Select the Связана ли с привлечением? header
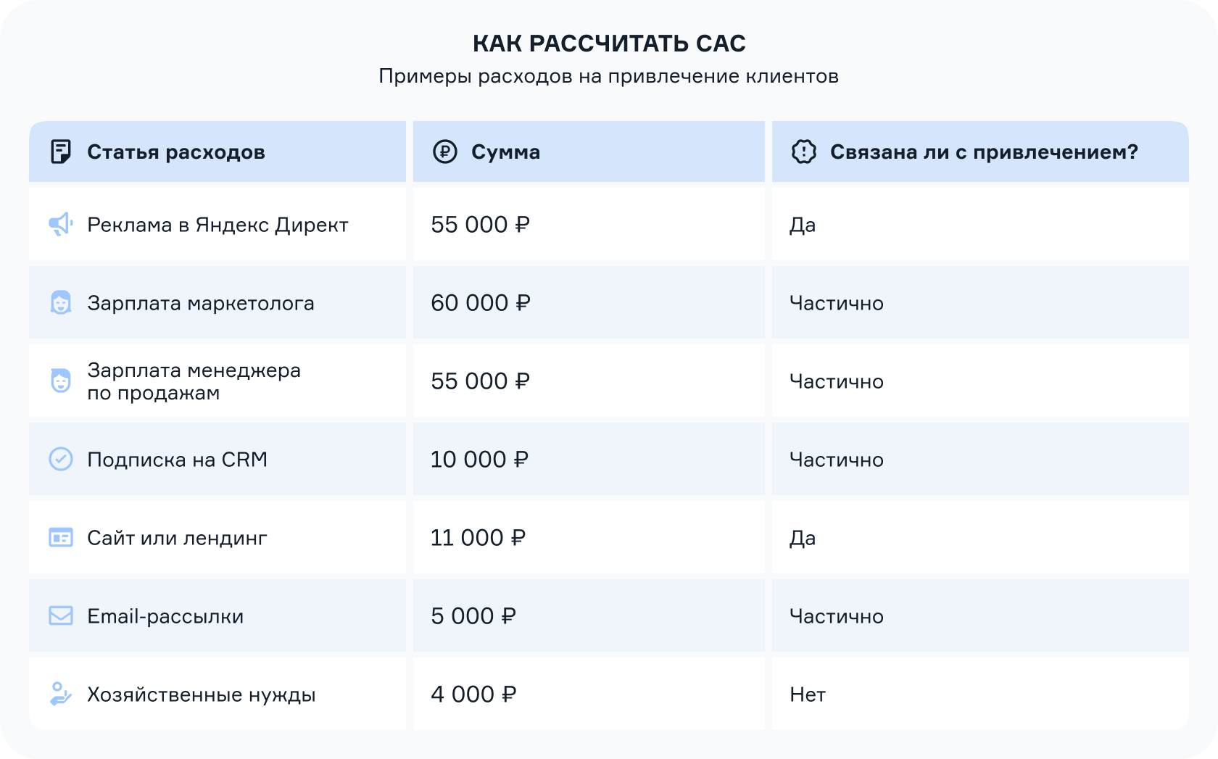 pyautogui.click(x=984, y=152)
